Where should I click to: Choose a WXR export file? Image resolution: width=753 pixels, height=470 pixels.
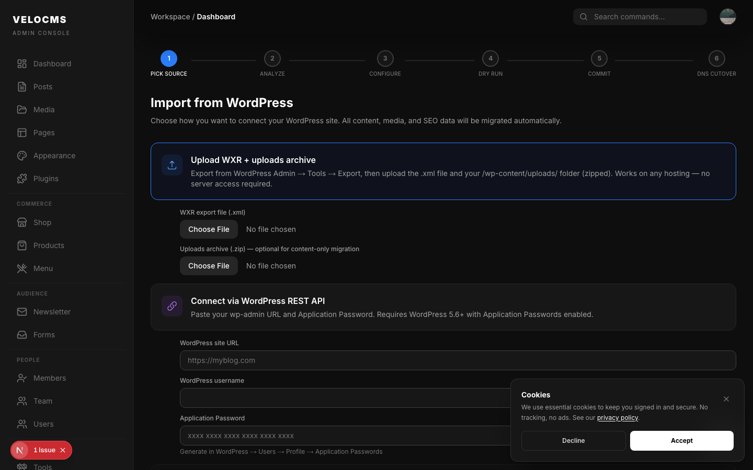tap(209, 229)
